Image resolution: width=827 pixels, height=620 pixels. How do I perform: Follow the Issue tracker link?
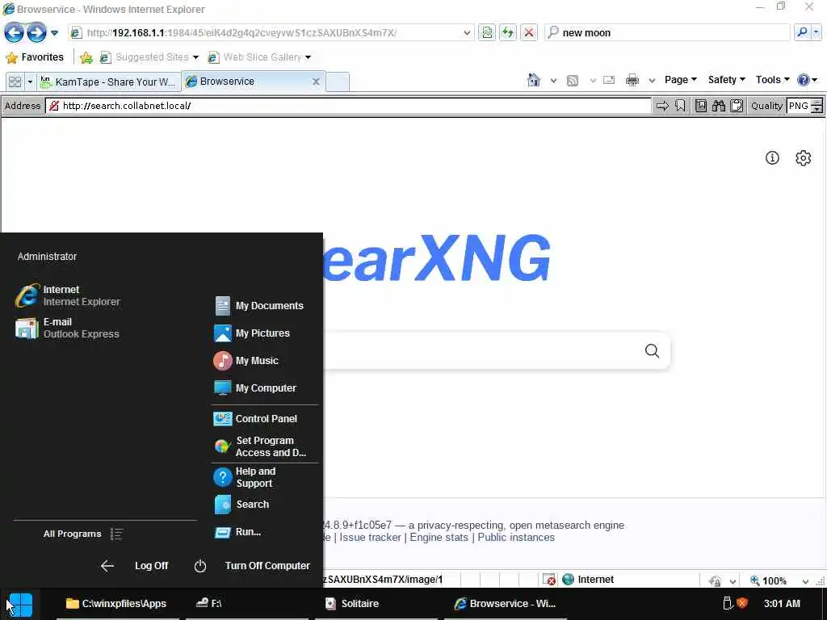370,537
